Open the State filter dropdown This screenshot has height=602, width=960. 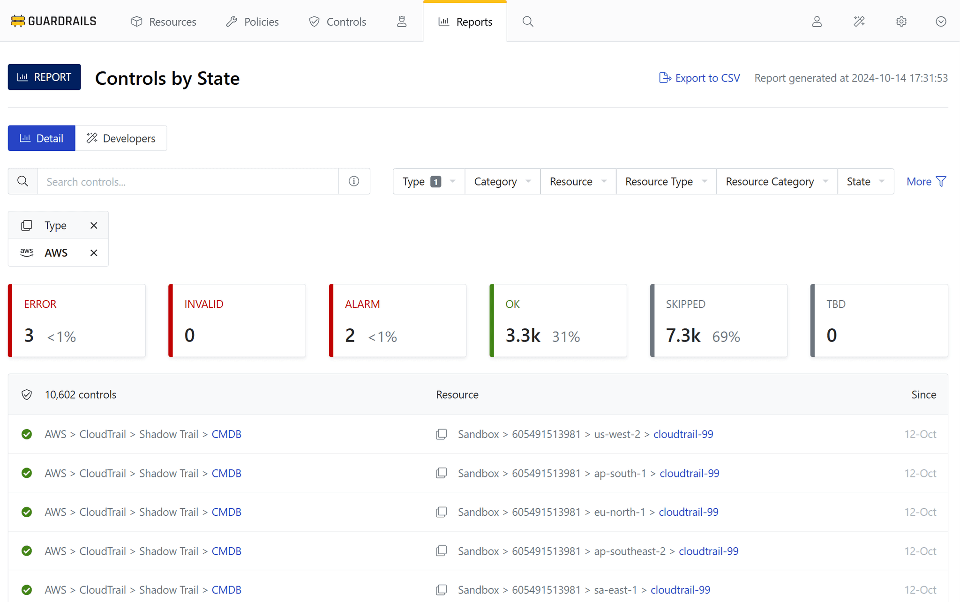tap(865, 181)
